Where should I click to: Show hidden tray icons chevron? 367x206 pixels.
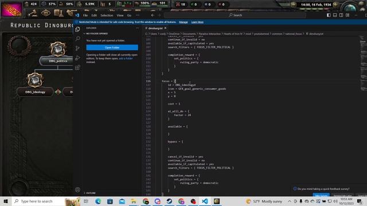(x=290, y=201)
